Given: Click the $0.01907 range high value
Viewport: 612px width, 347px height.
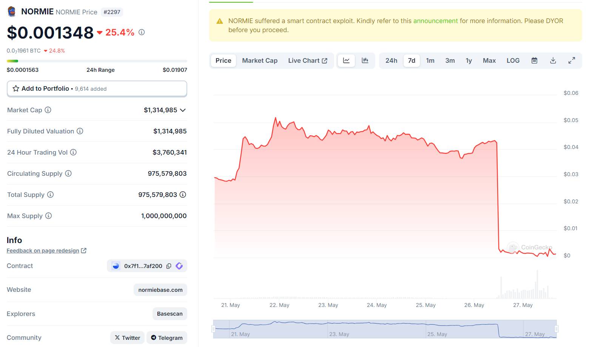Looking at the screenshot, I should 175,70.
